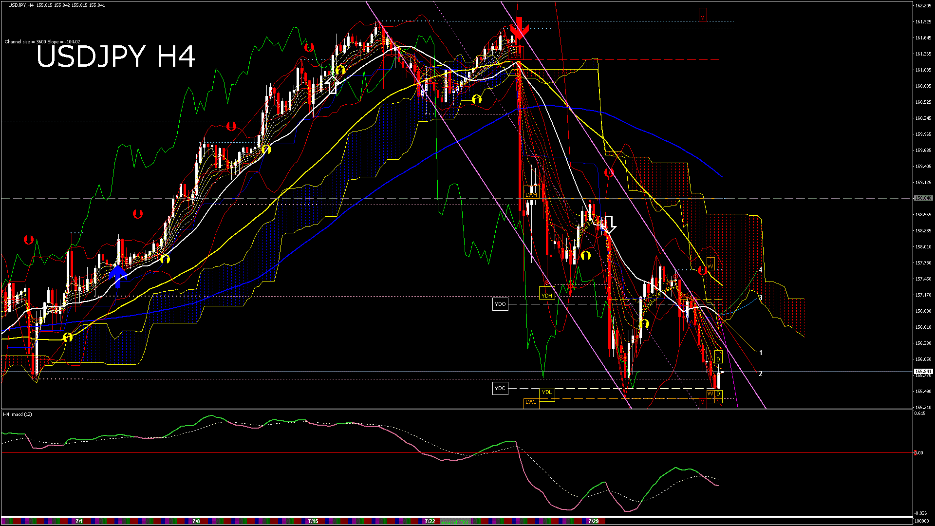Click projection line label 4
The image size is (935, 526).
761,269
